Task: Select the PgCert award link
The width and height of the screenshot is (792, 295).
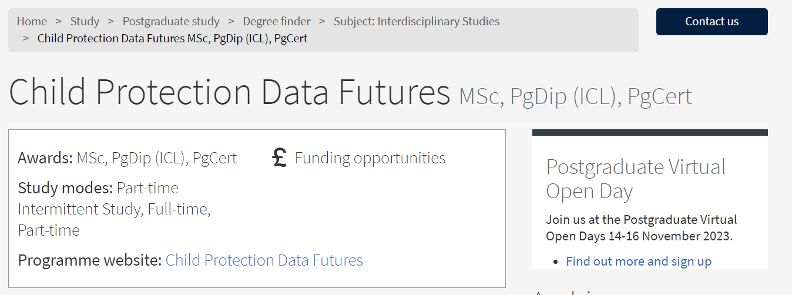Action: (x=215, y=158)
